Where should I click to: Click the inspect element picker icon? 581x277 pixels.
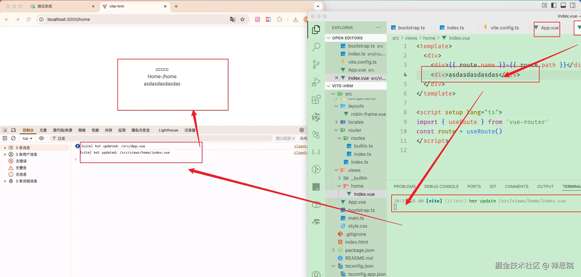click(x=5, y=130)
